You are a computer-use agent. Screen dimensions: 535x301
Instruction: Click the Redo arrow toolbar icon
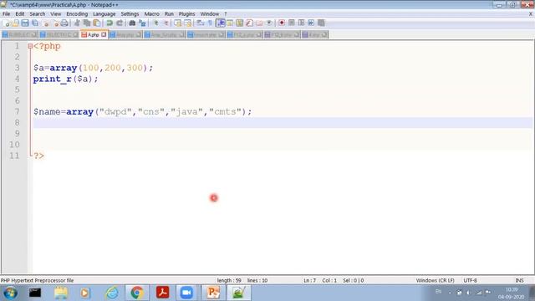tap(120, 23)
